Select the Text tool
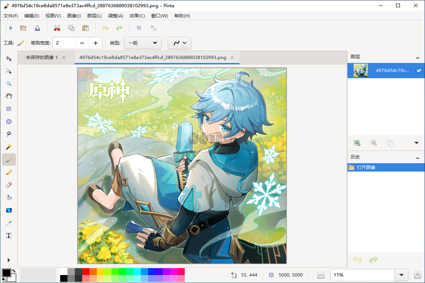This screenshot has height=283, width=425. coord(8,235)
